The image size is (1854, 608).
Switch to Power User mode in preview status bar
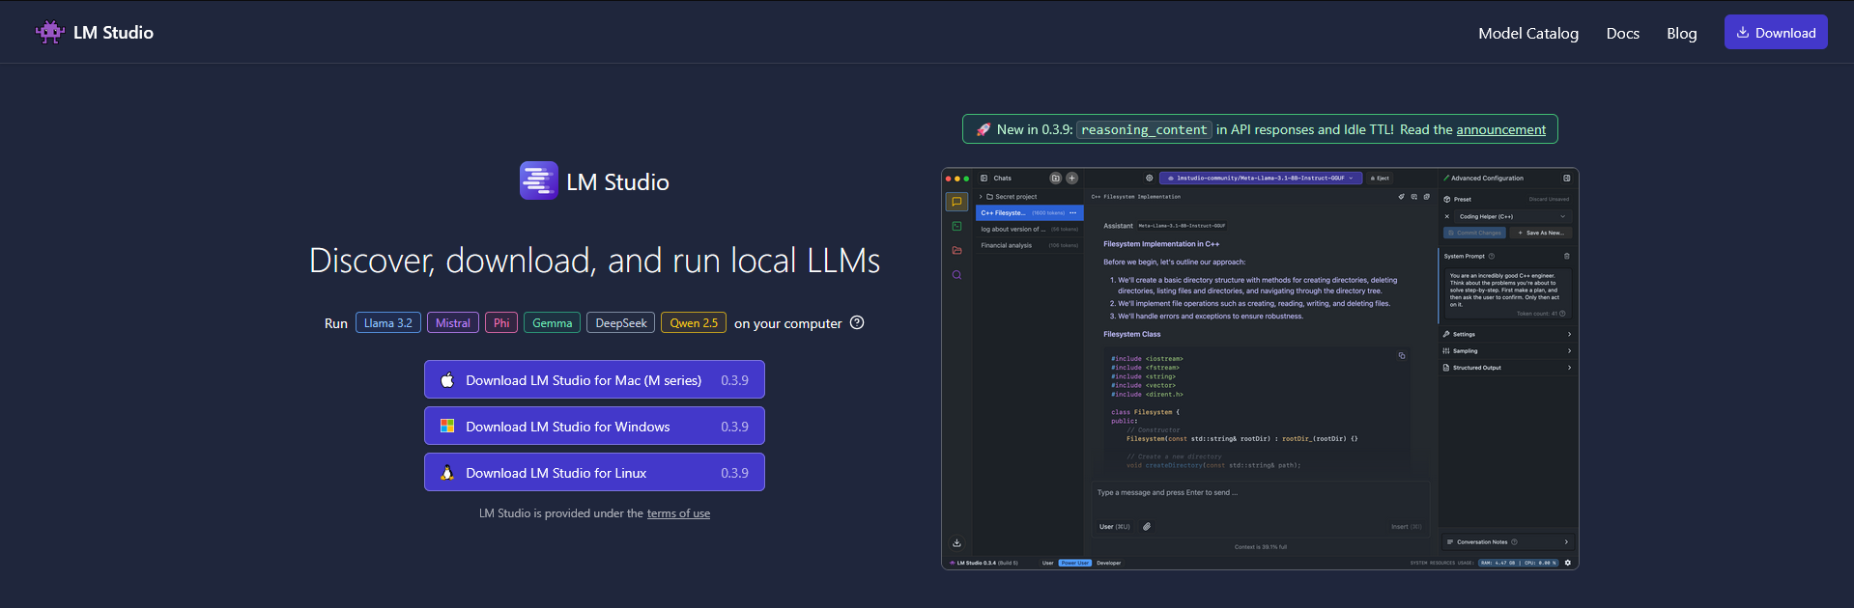coord(1074,563)
